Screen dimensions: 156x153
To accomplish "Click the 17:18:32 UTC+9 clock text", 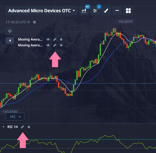I will pos(18,22).
